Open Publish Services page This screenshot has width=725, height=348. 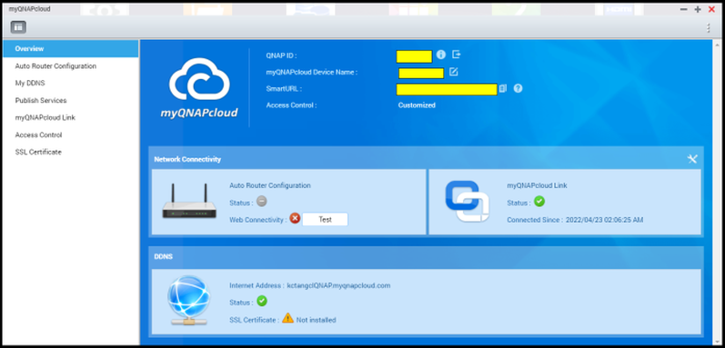(41, 100)
